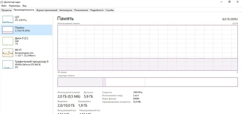242x114 pixels.
Task: Switch to the Автозагрузка tab
Action: tap(66, 10)
